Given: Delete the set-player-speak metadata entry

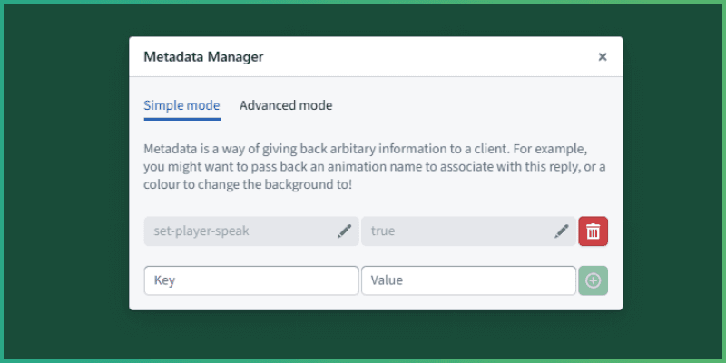Looking at the screenshot, I should (x=593, y=231).
